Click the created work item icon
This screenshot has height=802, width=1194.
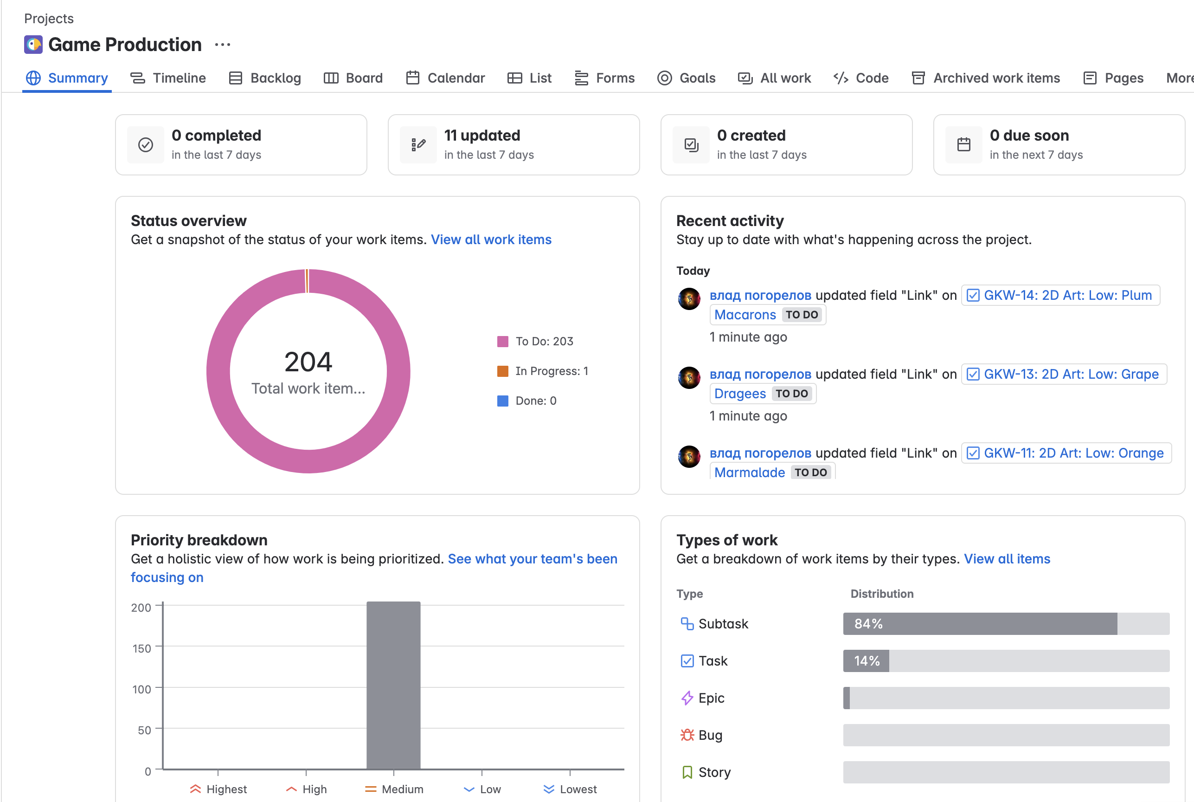(x=691, y=145)
